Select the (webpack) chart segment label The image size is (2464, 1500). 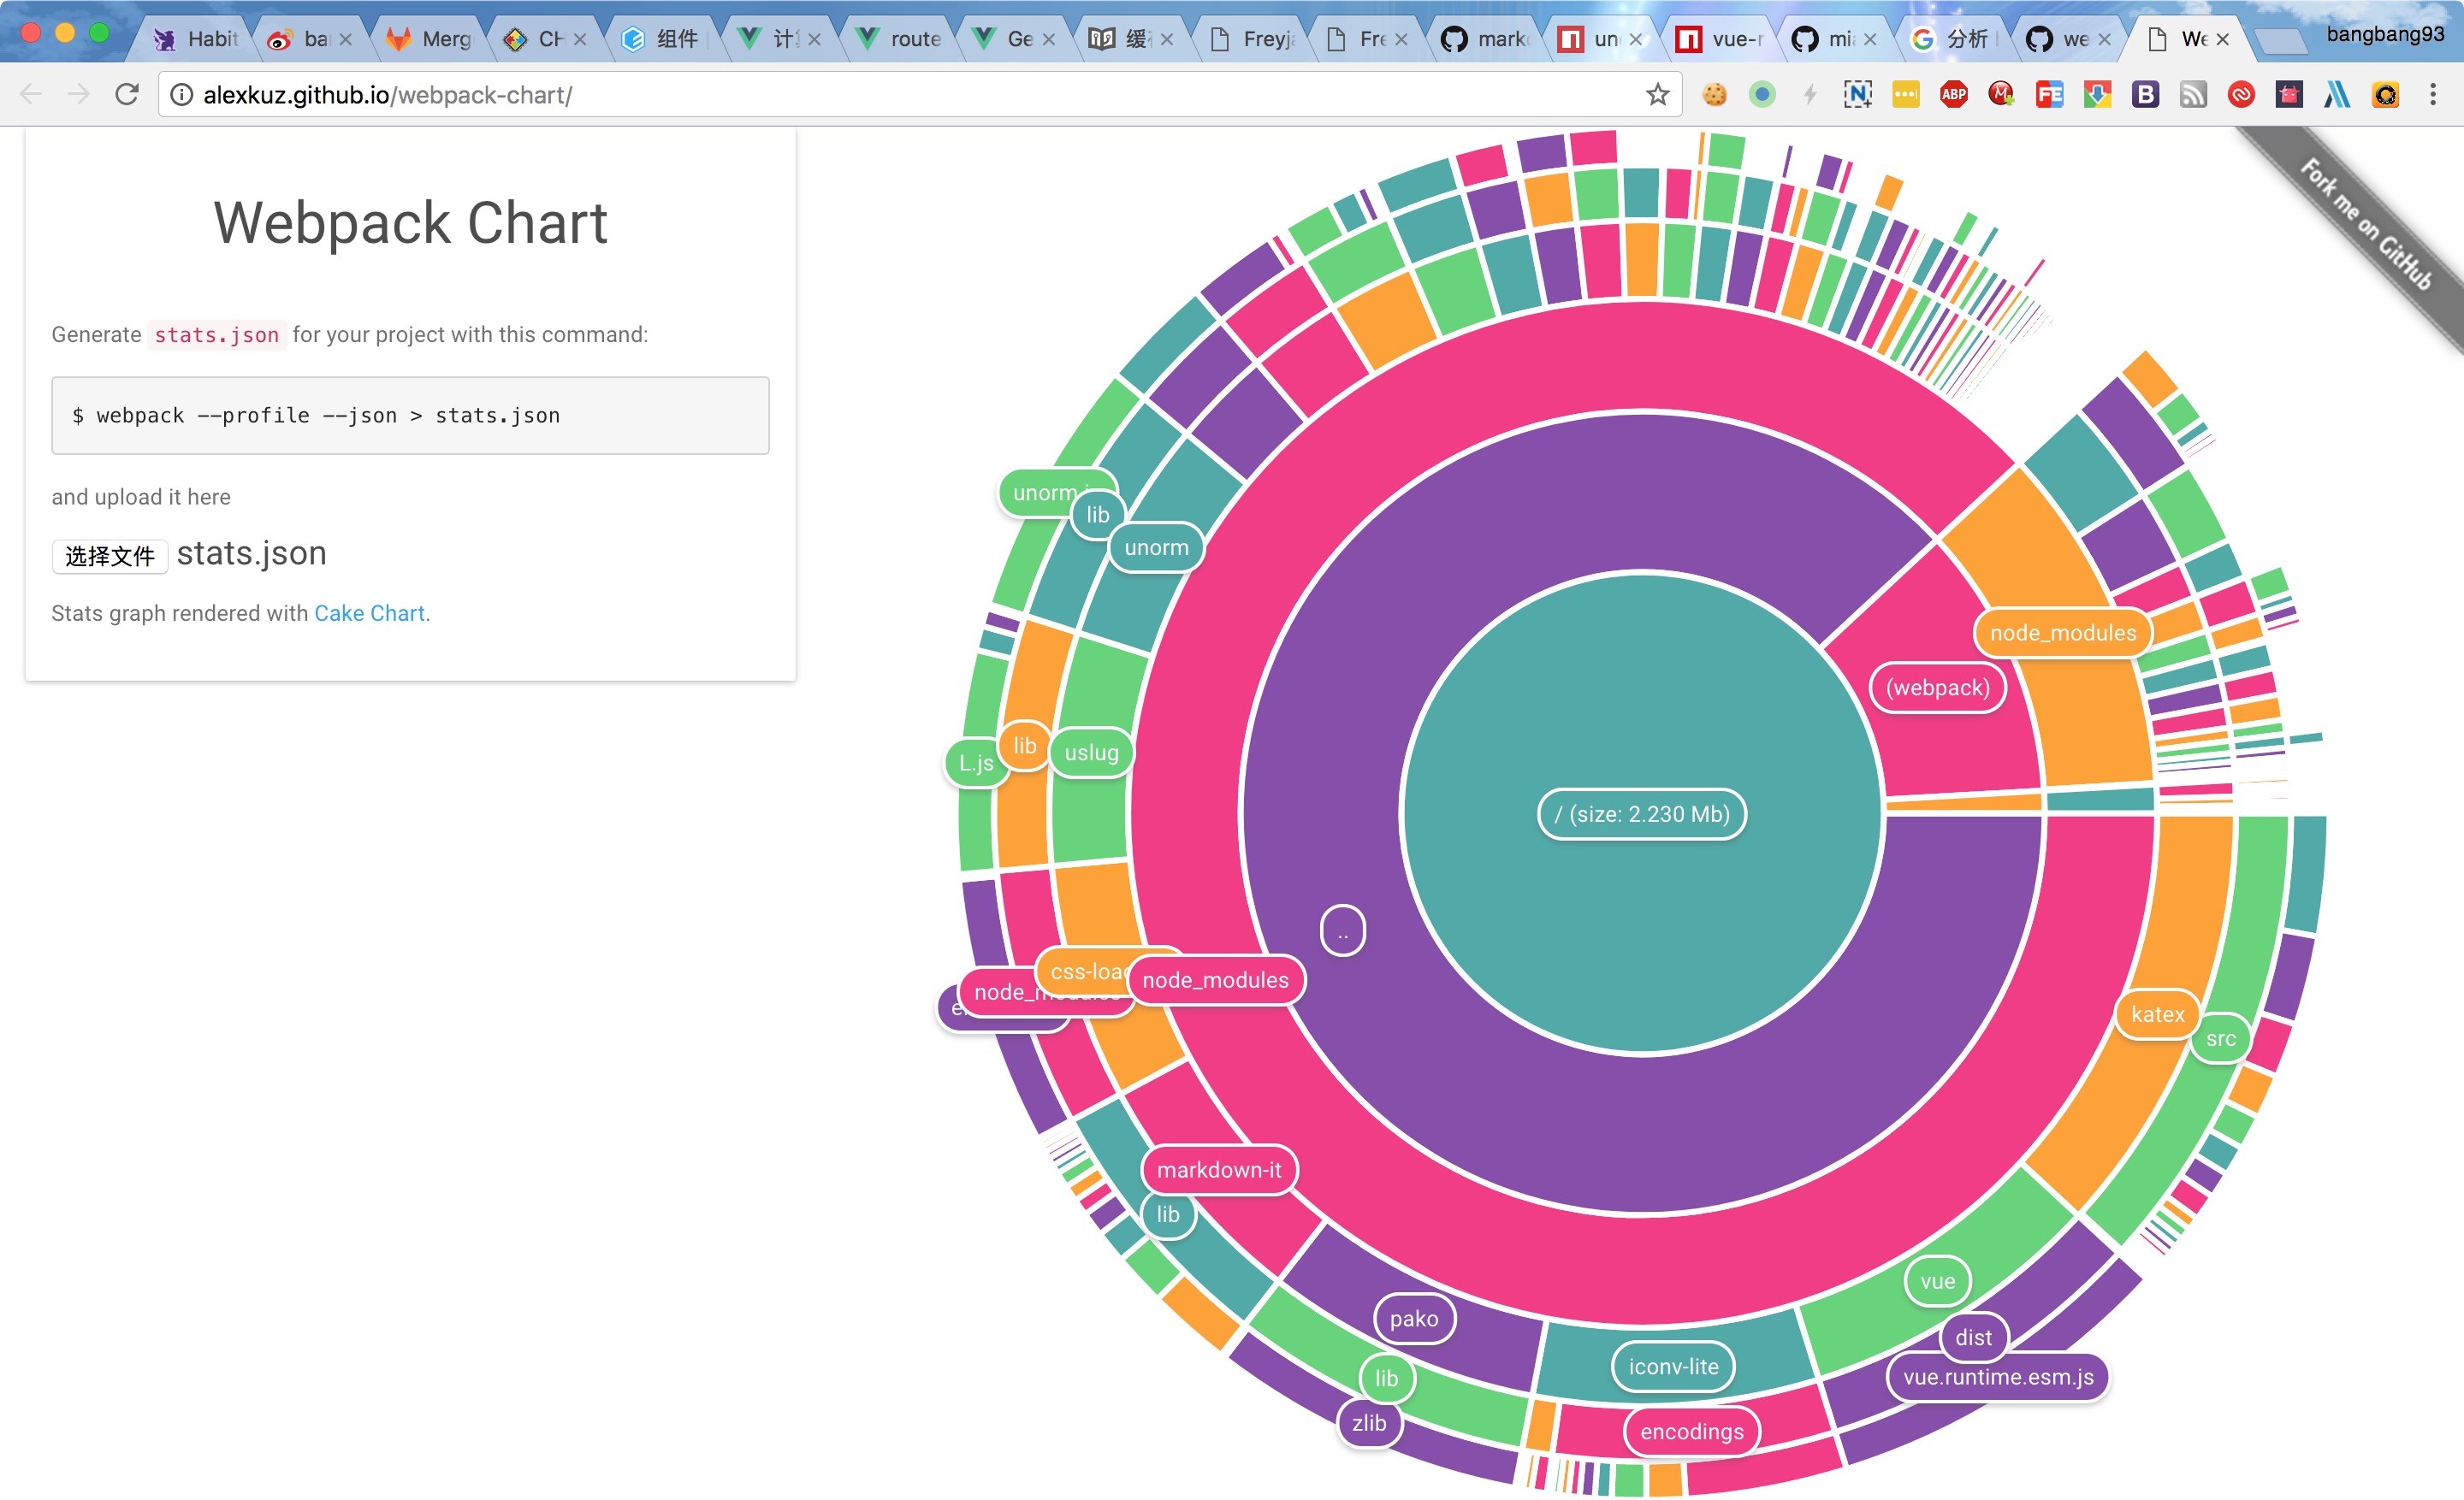click(1937, 688)
